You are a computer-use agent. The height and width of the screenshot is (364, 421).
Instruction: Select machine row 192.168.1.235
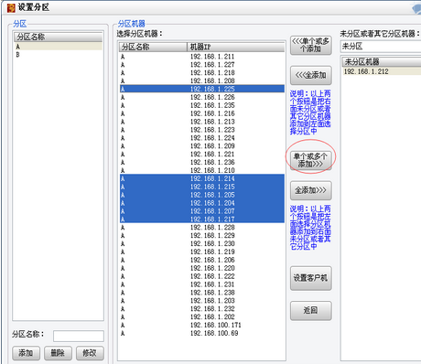tap(202, 105)
